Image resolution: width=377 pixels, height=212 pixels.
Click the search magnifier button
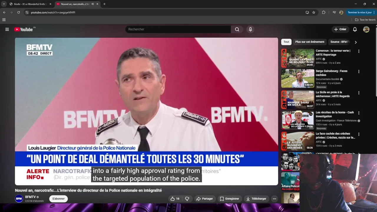coord(237,29)
